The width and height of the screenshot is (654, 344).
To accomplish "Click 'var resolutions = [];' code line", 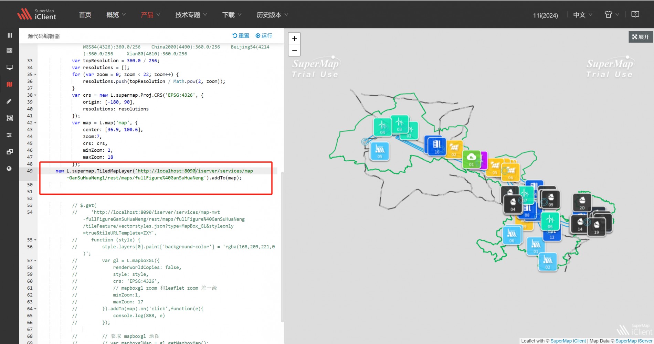I will [x=101, y=68].
